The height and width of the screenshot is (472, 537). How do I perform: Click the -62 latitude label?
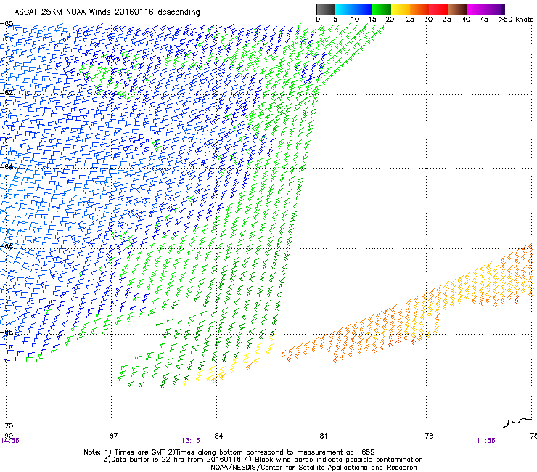coord(7,92)
